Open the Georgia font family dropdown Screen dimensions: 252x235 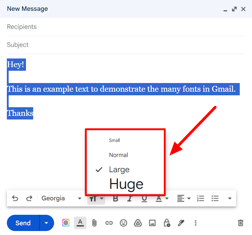click(61, 198)
